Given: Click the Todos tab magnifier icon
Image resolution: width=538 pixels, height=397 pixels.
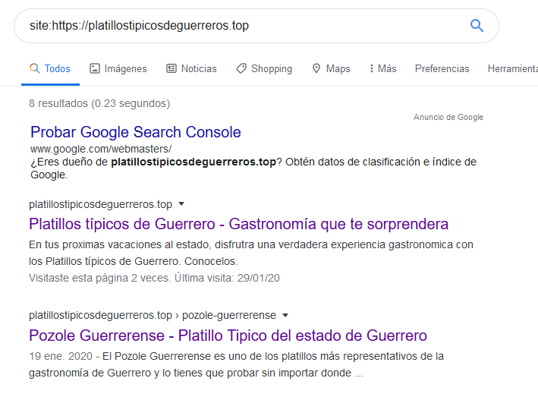Looking at the screenshot, I should tap(35, 68).
